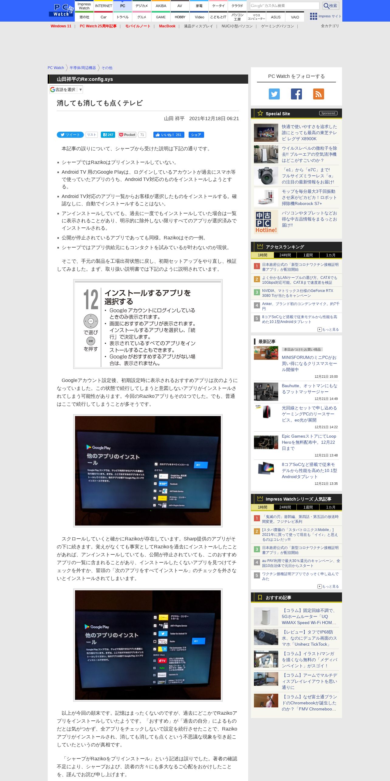Click the Hatena bookmark B! 247 button
The image size is (390, 781).
pyautogui.click(x=108, y=135)
